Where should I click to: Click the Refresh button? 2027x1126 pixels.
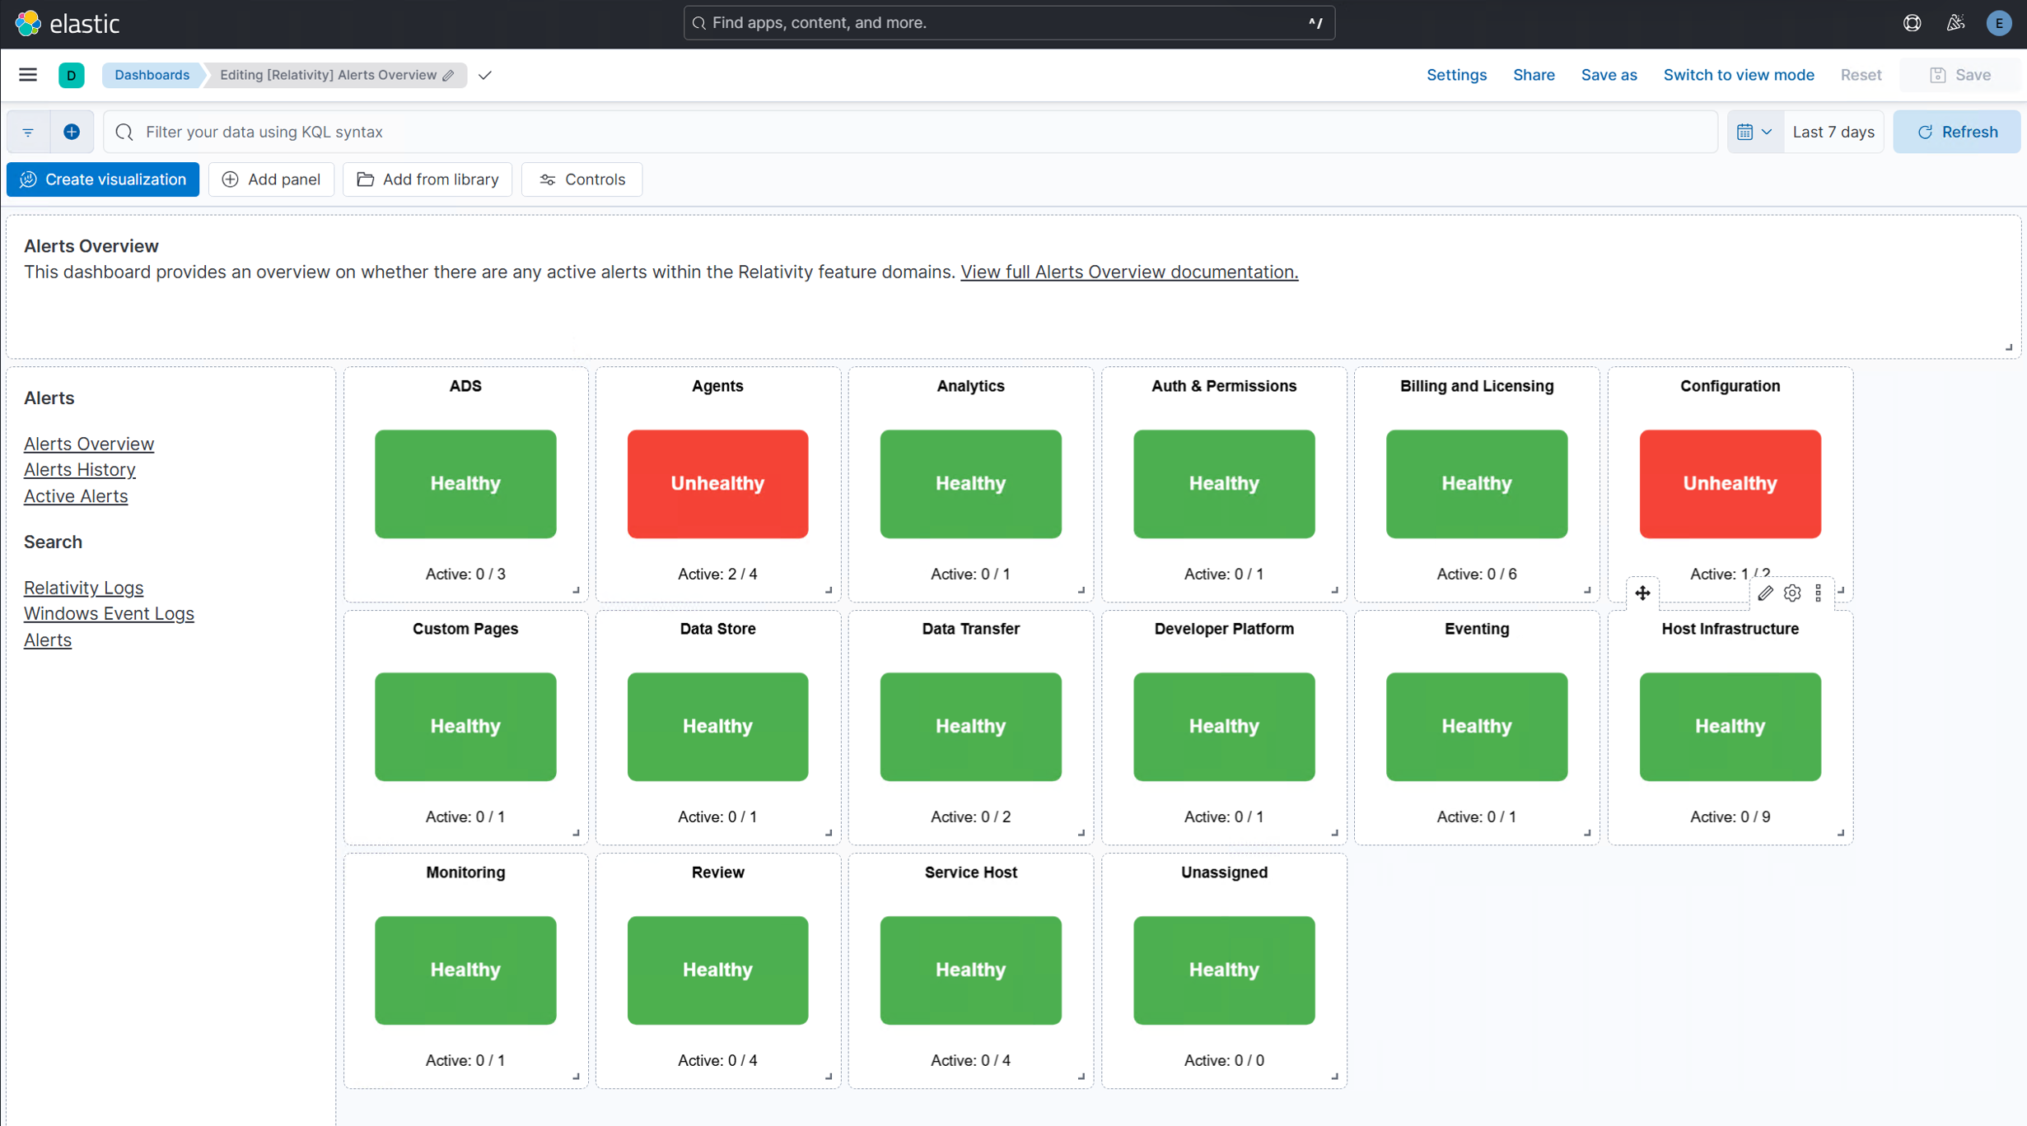1956,132
